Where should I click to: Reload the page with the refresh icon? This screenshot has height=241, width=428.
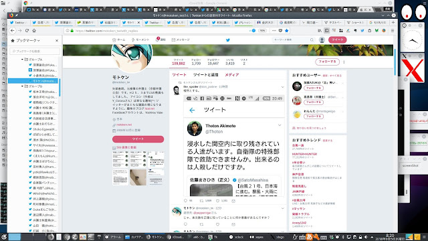coord(27,31)
